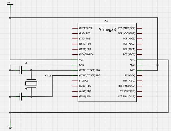Image resolution: width=171 pixels, height=131 pixels.
Task: Click the C1 label text
Action: coord(26,63)
